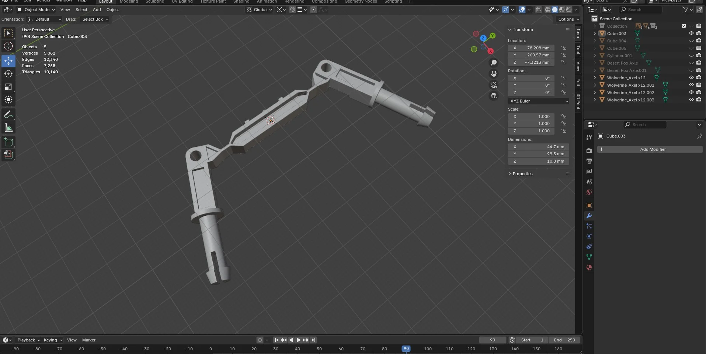This screenshot has height=354, width=706.
Task: Choose the Measure tool
Action: [x=8, y=128]
